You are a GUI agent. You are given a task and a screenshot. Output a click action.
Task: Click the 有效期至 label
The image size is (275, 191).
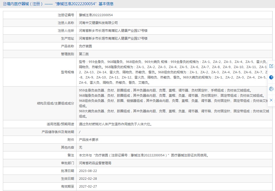68,186
